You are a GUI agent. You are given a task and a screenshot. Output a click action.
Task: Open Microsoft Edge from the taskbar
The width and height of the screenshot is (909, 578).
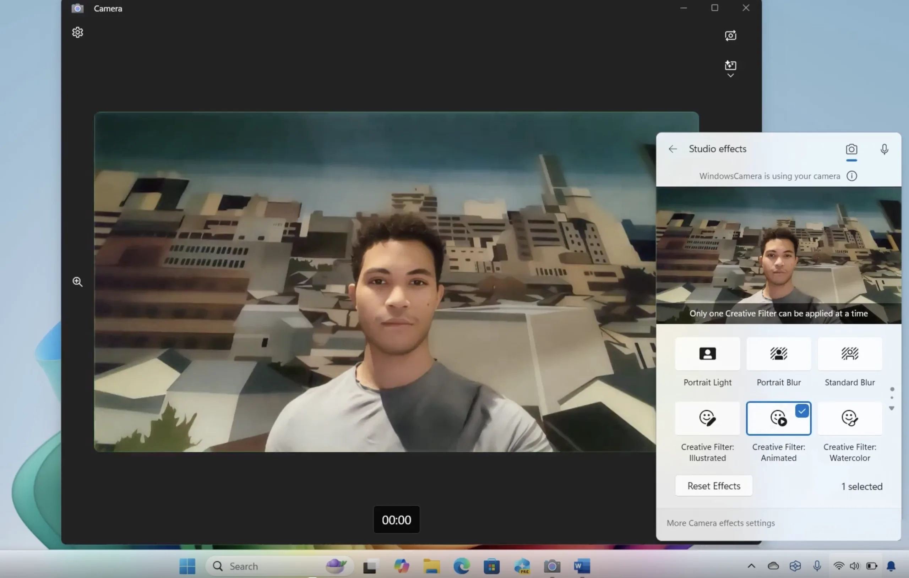point(461,566)
